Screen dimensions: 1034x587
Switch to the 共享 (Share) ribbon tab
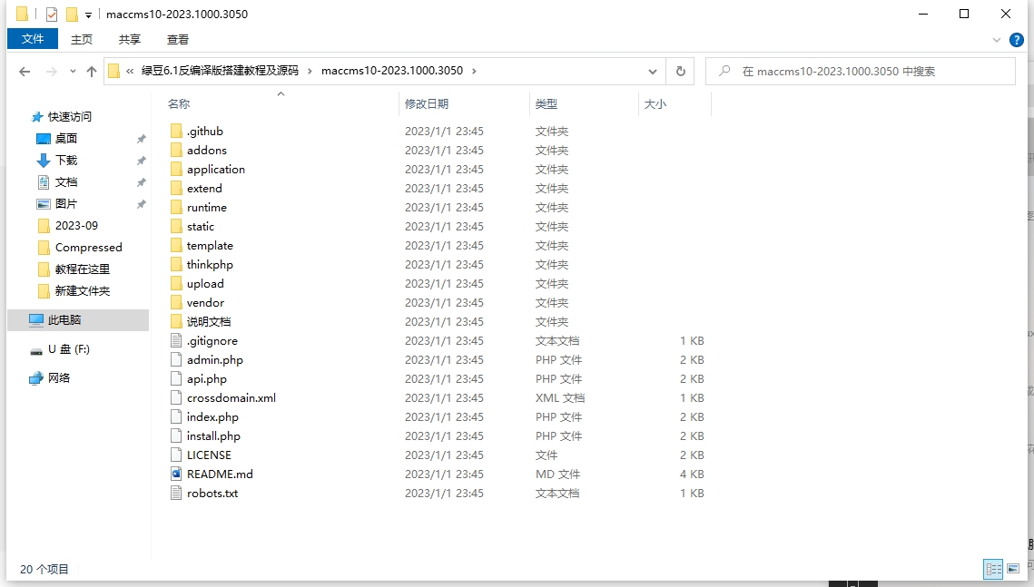pos(130,40)
